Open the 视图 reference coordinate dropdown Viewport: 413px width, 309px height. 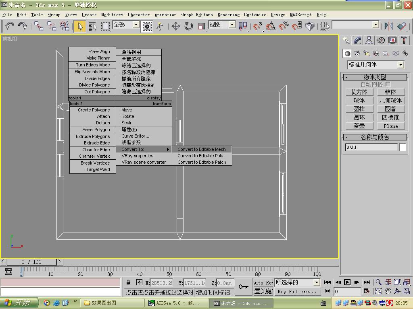[232, 25]
